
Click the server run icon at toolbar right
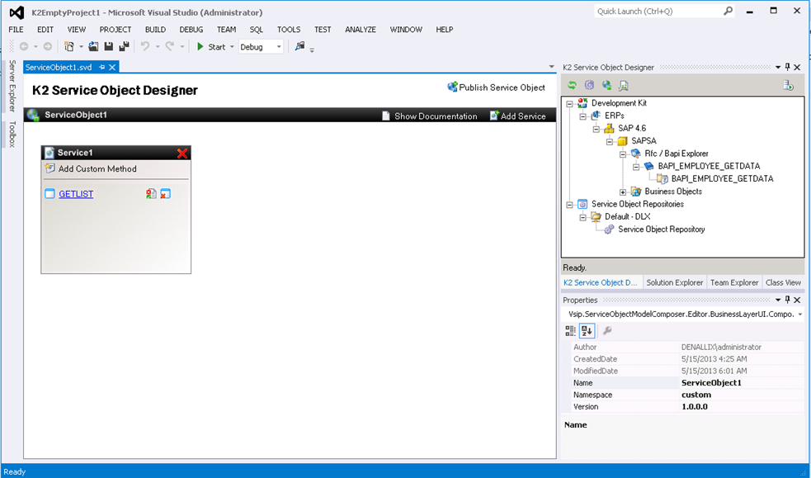pyautogui.click(x=788, y=85)
